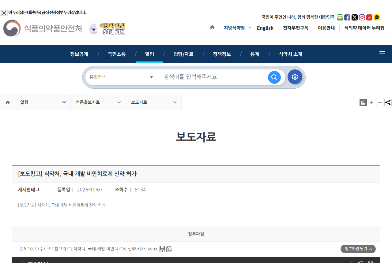Open advanced search gear settings
The width and height of the screenshot is (392, 263).
point(295,77)
